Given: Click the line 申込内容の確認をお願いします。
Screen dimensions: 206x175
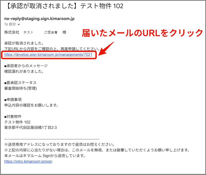Looking at the screenshot, I should click(31, 105).
